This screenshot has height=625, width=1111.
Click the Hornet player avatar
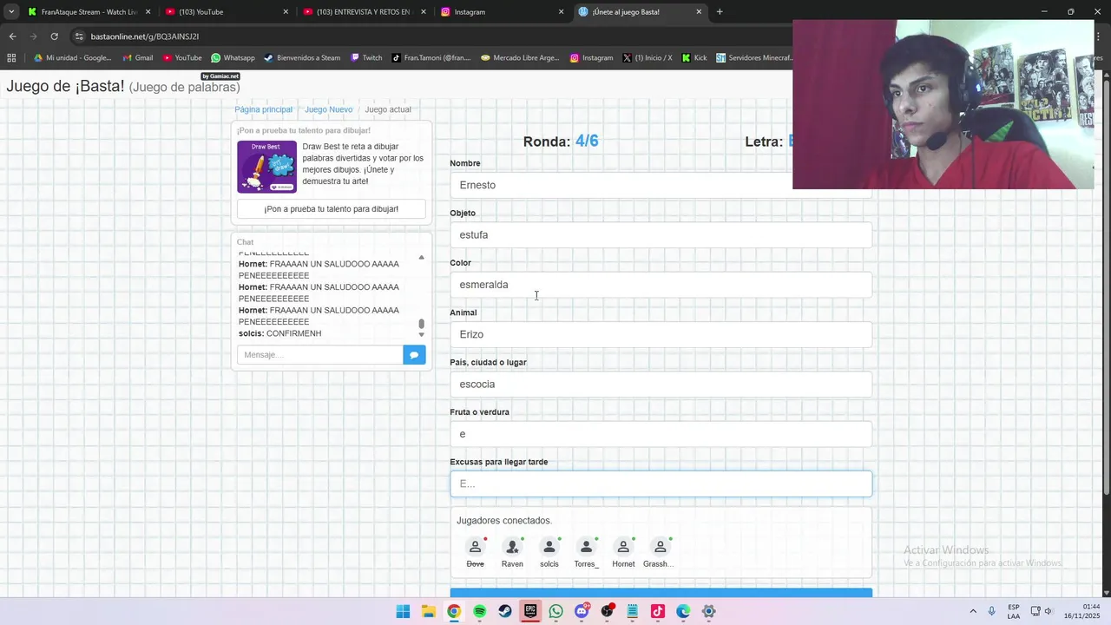point(623,547)
